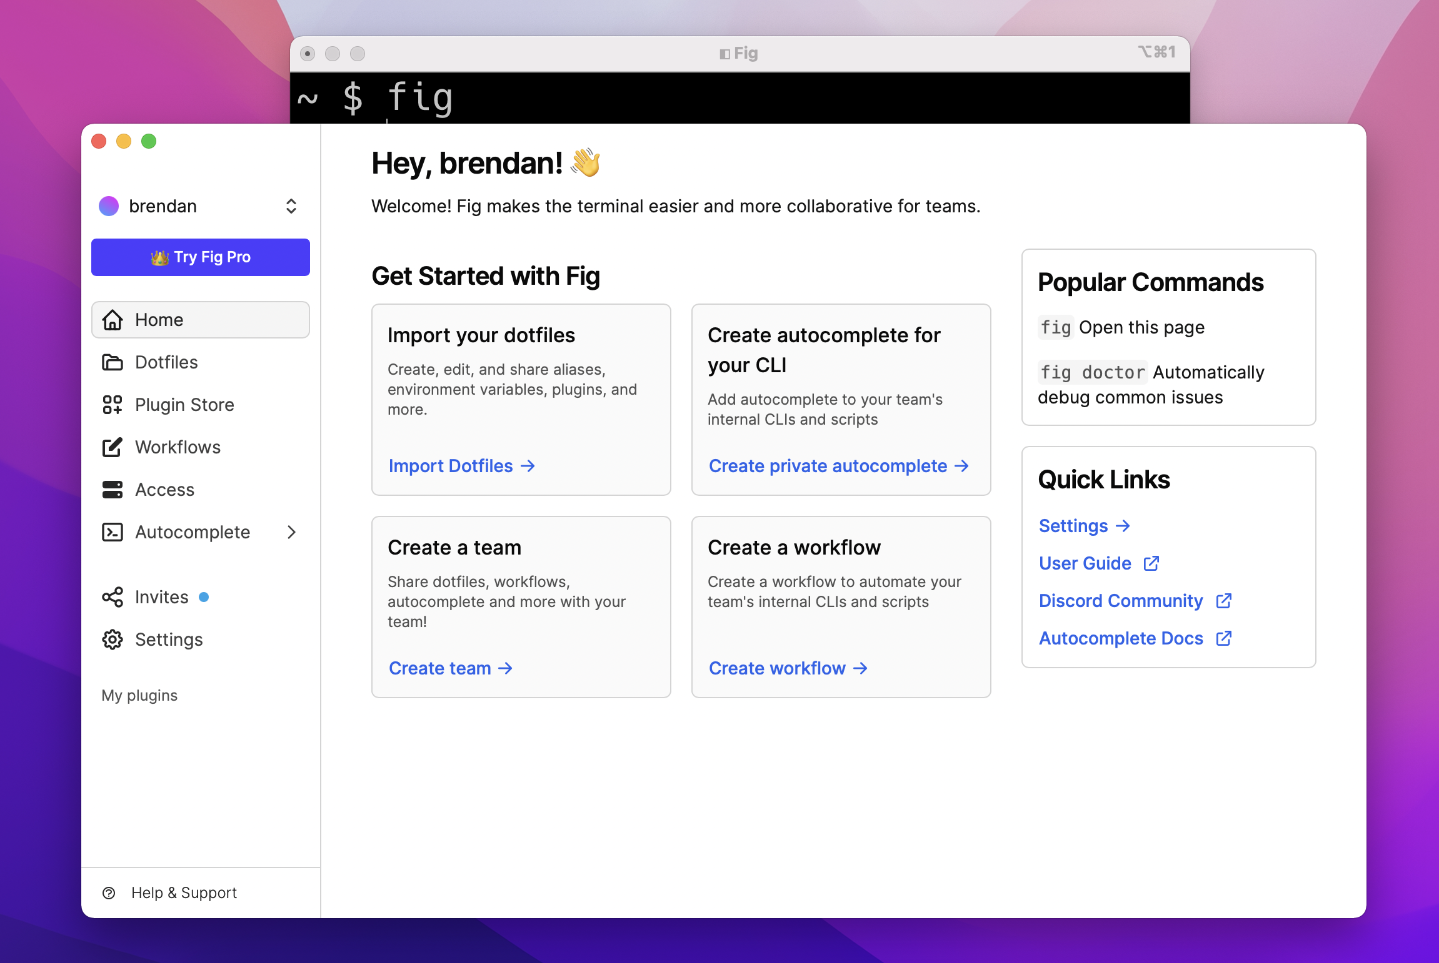This screenshot has width=1439, height=963.
Task: Click Import Dotfiles link
Action: (463, 464)
